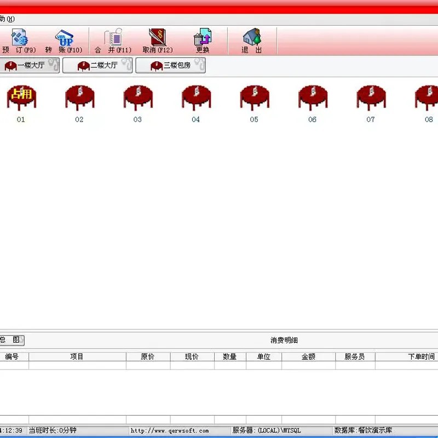Click the www.qerwsoft.com status bar link
The width and height of the screenshot is (438, 438).
[170, 430]
